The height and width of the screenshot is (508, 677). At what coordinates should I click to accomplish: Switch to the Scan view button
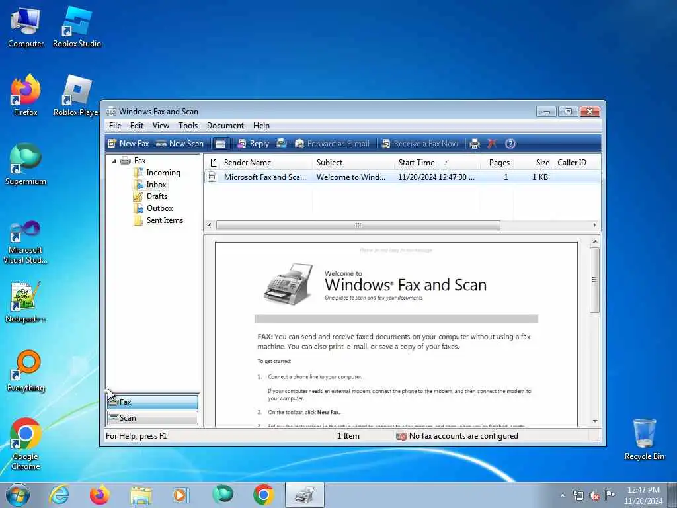coord(153,418)
